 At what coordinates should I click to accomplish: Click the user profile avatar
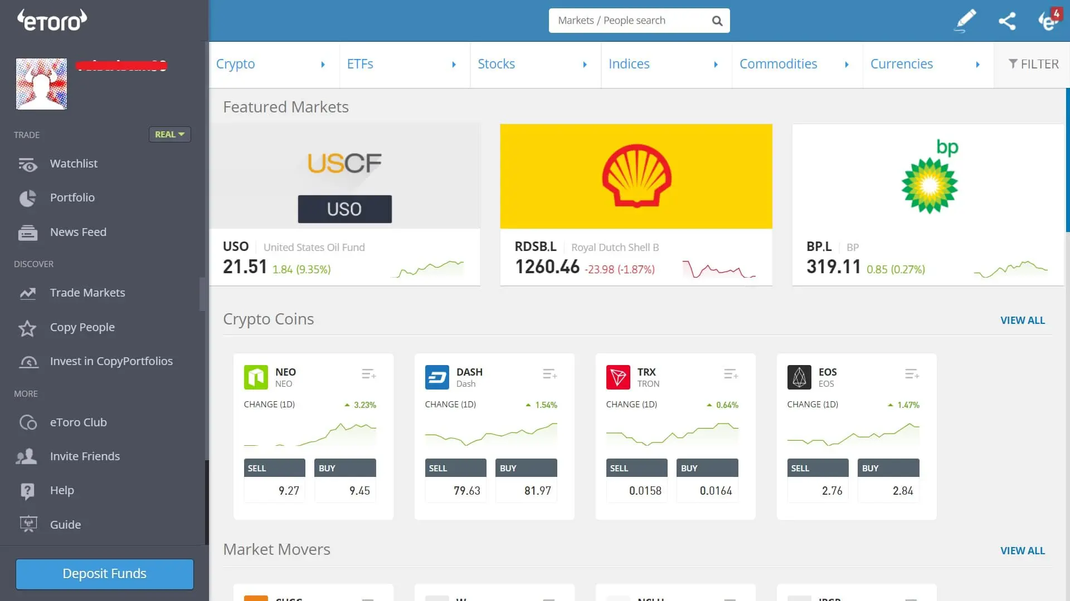coord(41,84)
